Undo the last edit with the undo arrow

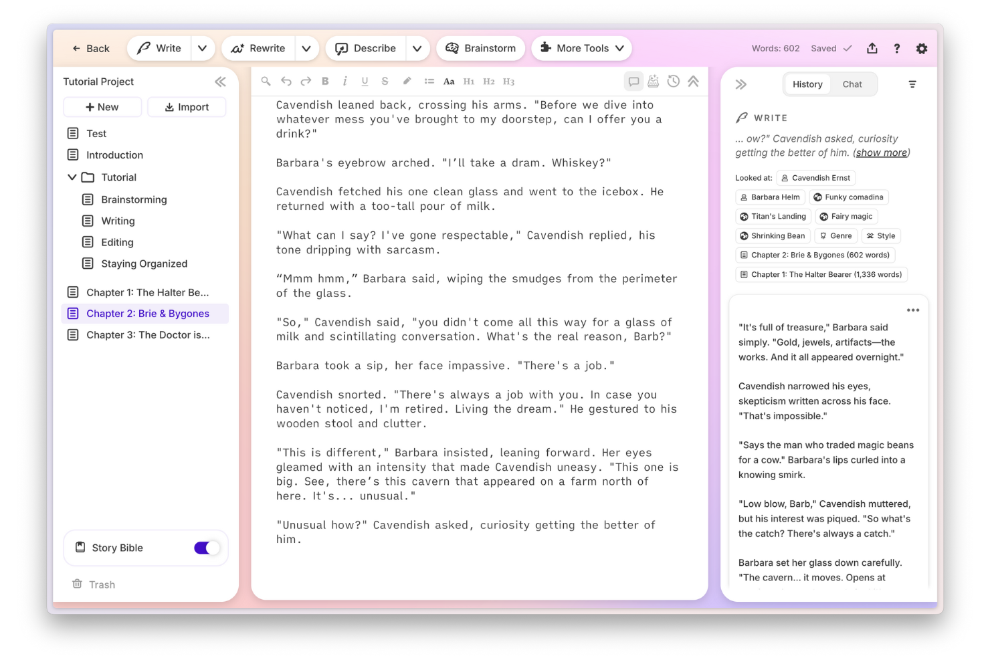[286, 81]
